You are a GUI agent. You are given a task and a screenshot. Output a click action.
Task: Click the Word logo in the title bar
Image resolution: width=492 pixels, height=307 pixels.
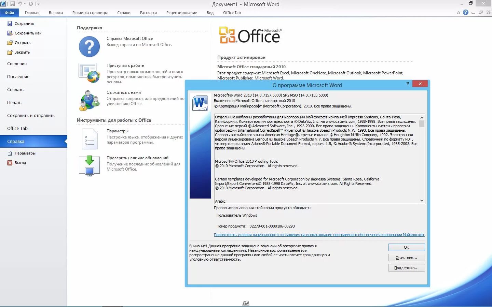click(x=3, y=4)
